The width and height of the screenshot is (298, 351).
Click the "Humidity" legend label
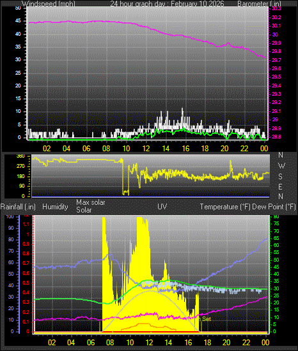pyautogui.click(x=55, y=207)
